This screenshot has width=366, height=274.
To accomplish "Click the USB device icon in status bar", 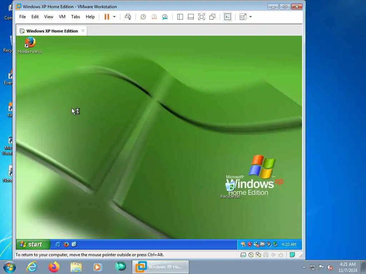I will 281,255.
